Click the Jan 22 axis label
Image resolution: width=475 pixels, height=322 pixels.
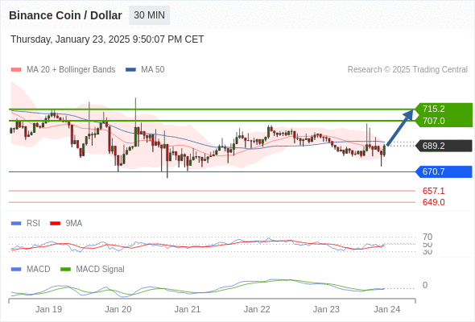click(257, 309)
